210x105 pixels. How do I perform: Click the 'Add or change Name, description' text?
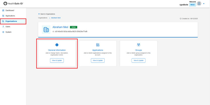[57, 54]
